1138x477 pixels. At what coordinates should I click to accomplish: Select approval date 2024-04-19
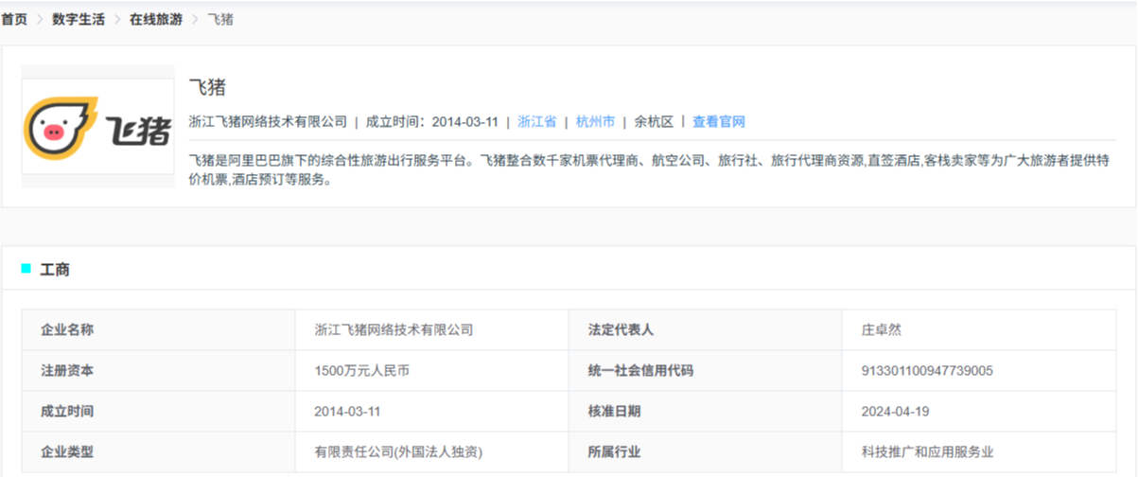[x=895, y=412]
